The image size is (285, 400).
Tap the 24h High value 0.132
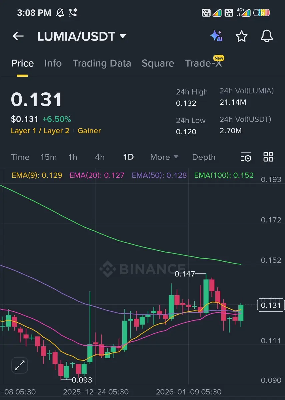(x=186, y=103)
